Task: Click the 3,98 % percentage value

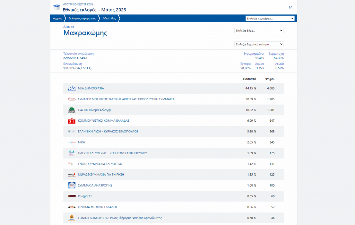Action: tap(252, 131)
